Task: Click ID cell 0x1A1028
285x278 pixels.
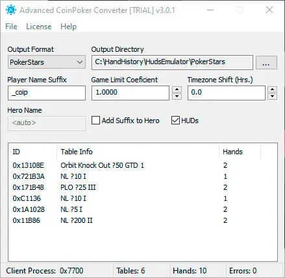Action: click(29, 209)
